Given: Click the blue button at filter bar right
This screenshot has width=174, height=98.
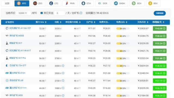Looking at the screenshot, I should 160,13.
